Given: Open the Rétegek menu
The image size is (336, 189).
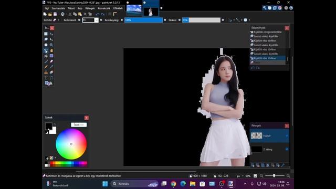Looking at the screenshot, I should (90, 8).
